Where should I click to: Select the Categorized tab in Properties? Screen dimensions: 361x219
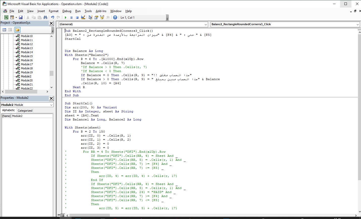(x=25, y=111)
